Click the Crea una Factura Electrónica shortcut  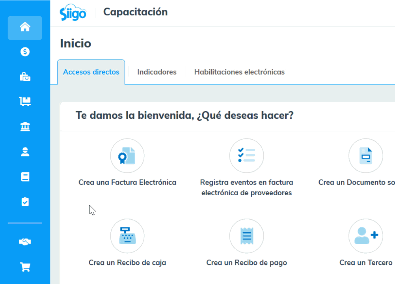tap(127, 156)
